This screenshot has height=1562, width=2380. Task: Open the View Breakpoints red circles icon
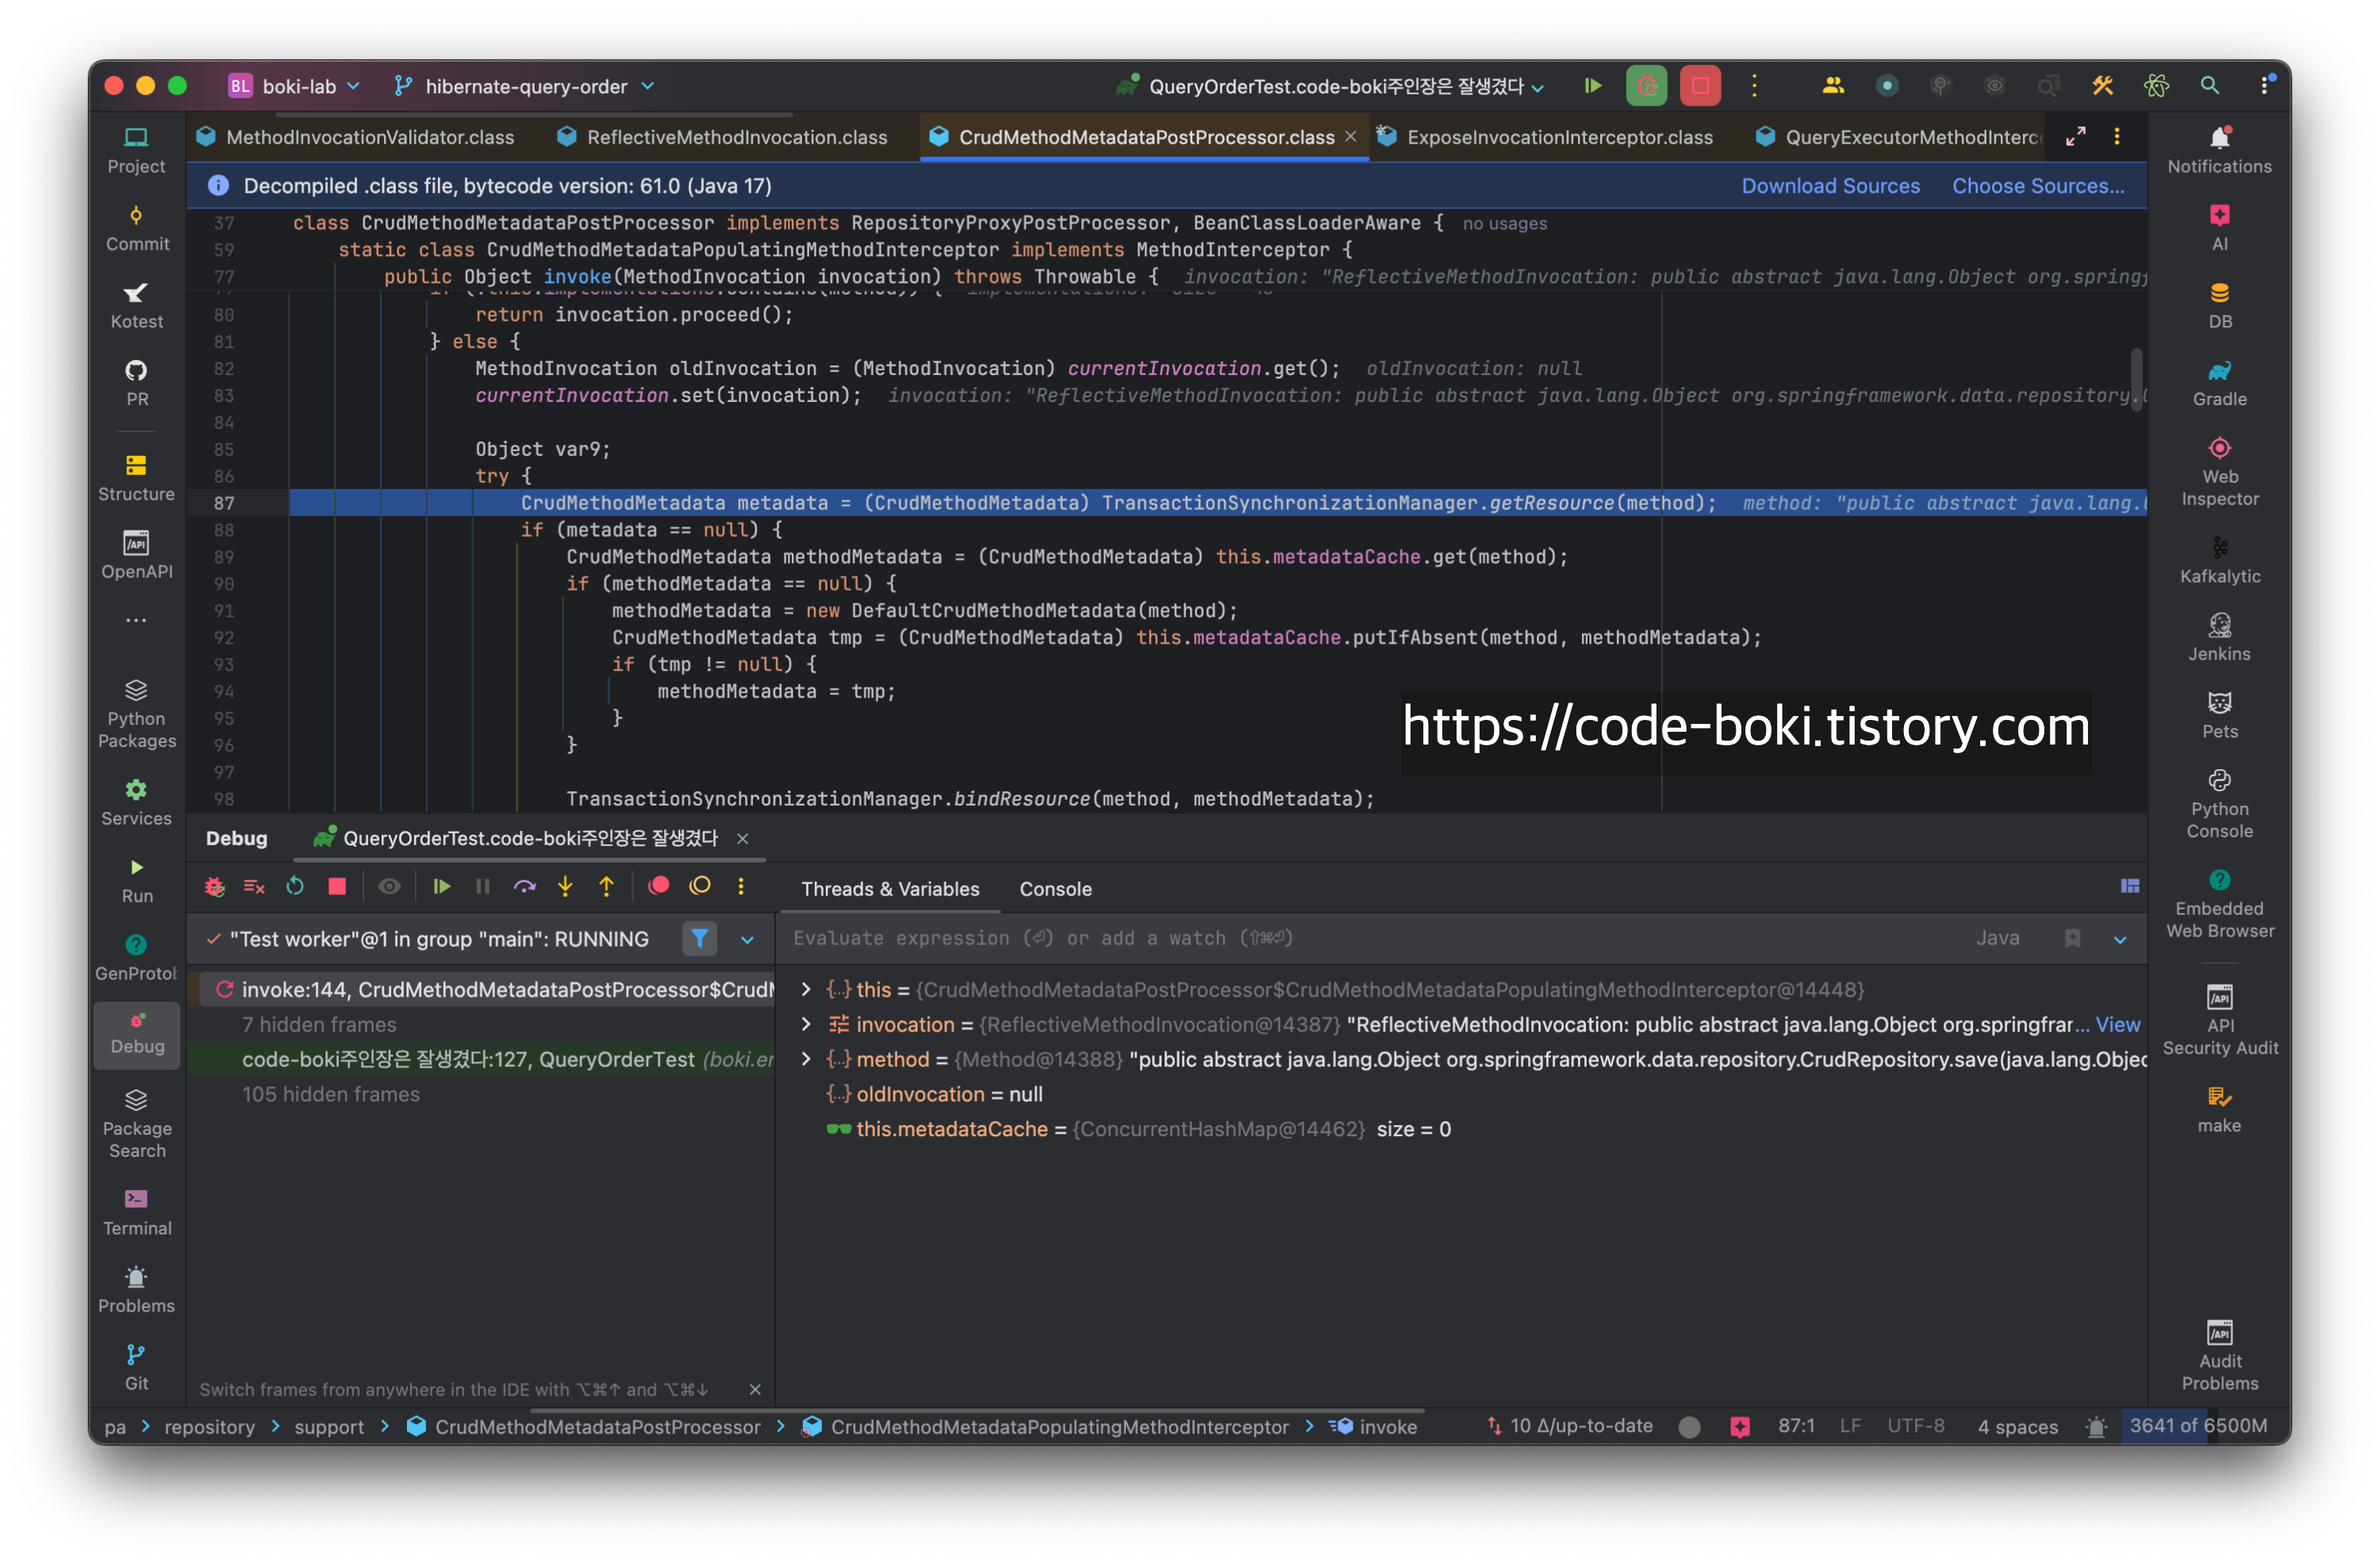(x=658, y=886)
